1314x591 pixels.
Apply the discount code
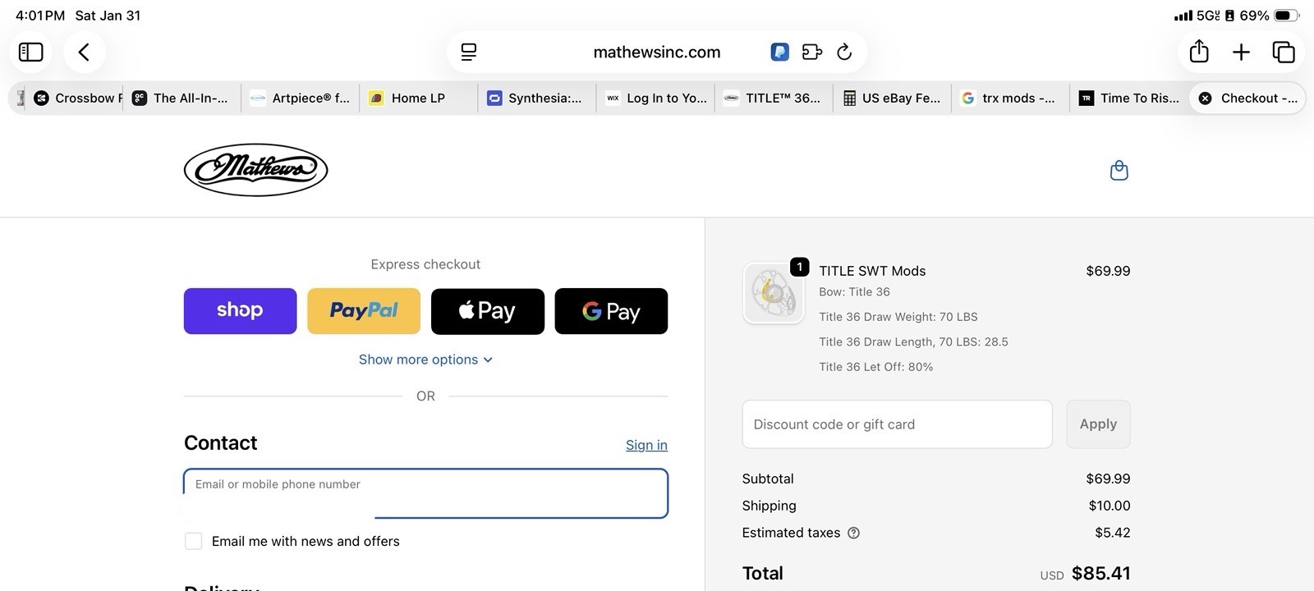[x=1098, y=424]
